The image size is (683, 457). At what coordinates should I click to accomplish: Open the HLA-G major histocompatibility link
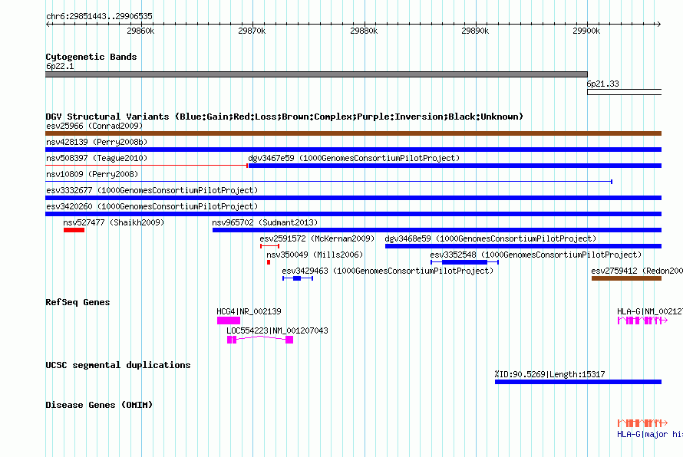[650, 434]
